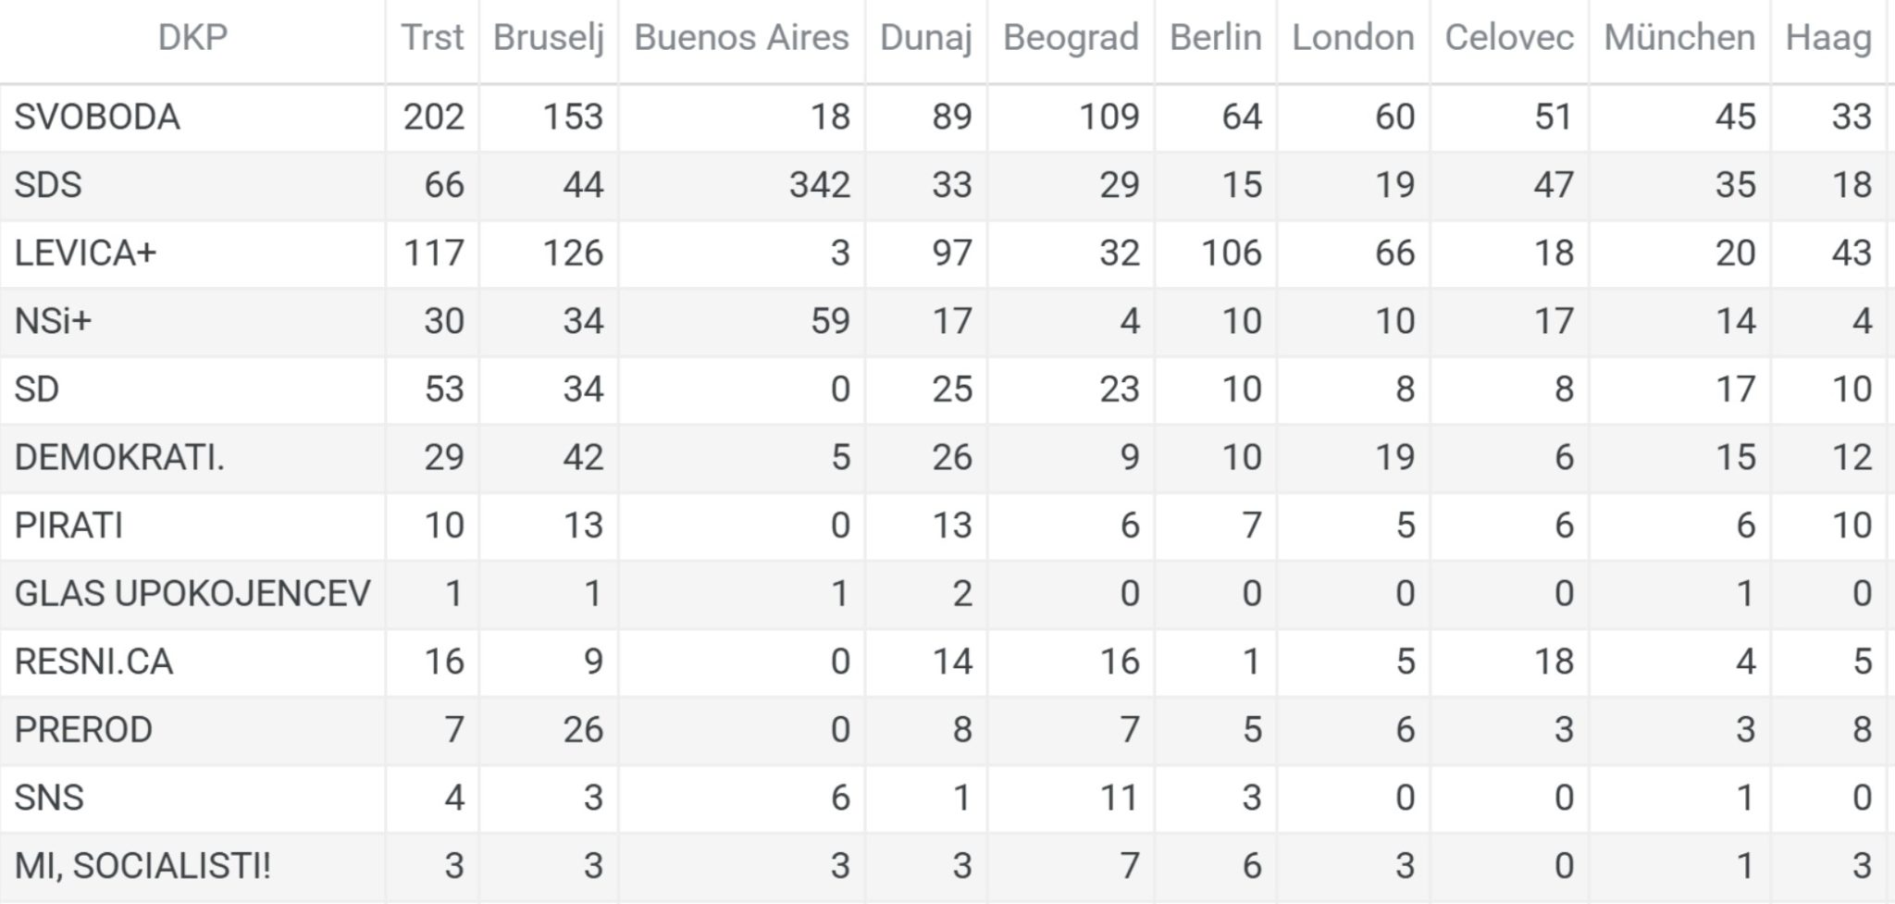The height and width of the screenshot is (904, 1895).
Task: Click the LEVICA+ row label
Action: (85, 254)
